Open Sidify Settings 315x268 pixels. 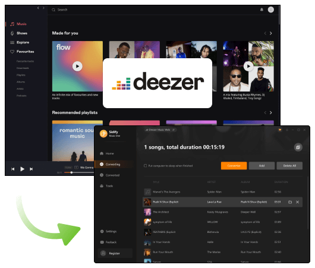click(x=109, y=231)
